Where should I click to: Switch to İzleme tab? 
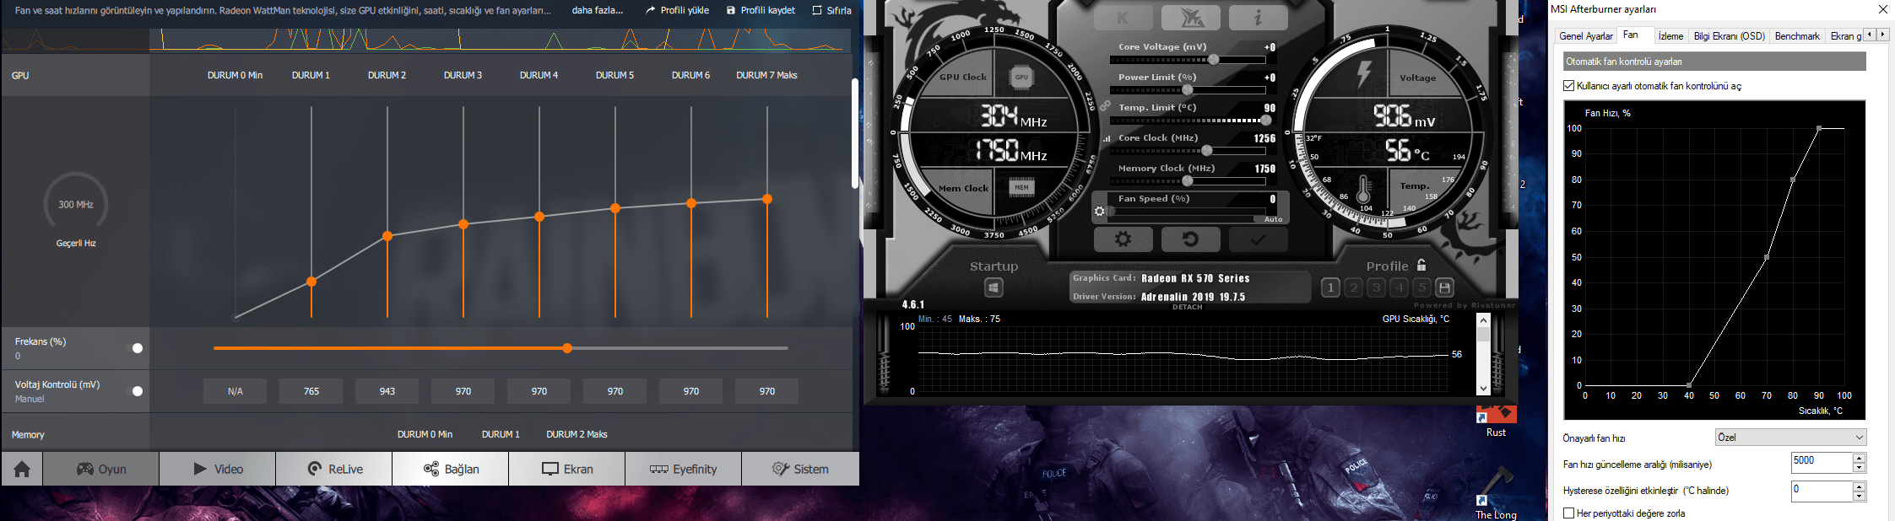tap(1670, 36)
